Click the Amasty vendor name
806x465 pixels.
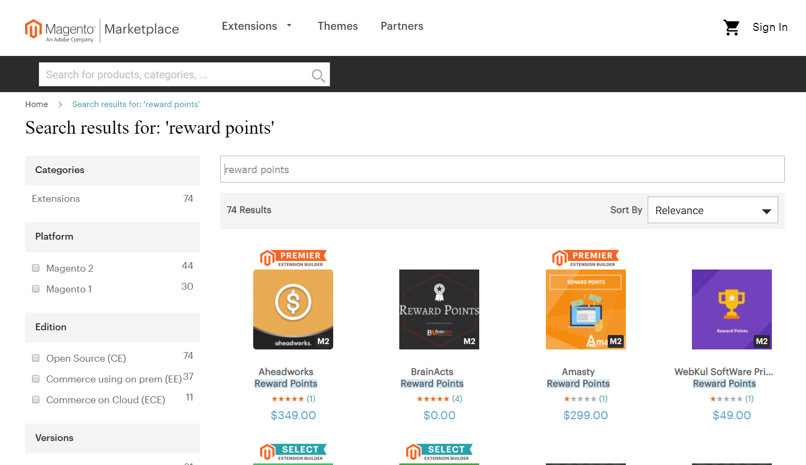[578, 372]
